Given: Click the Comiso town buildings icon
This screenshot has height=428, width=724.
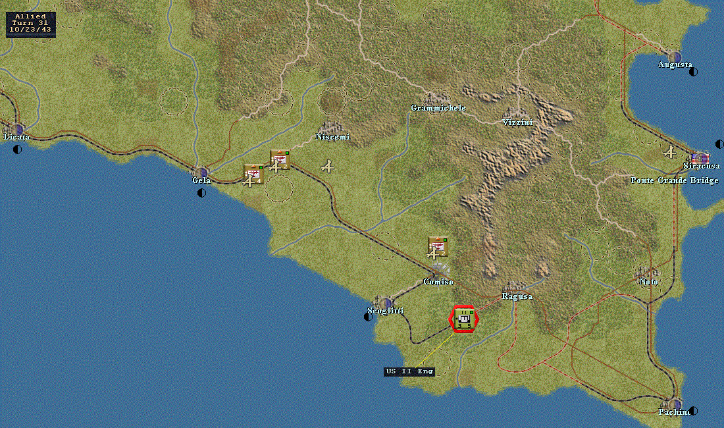Looking at the screenshot, I should click(x=440, y=270).
